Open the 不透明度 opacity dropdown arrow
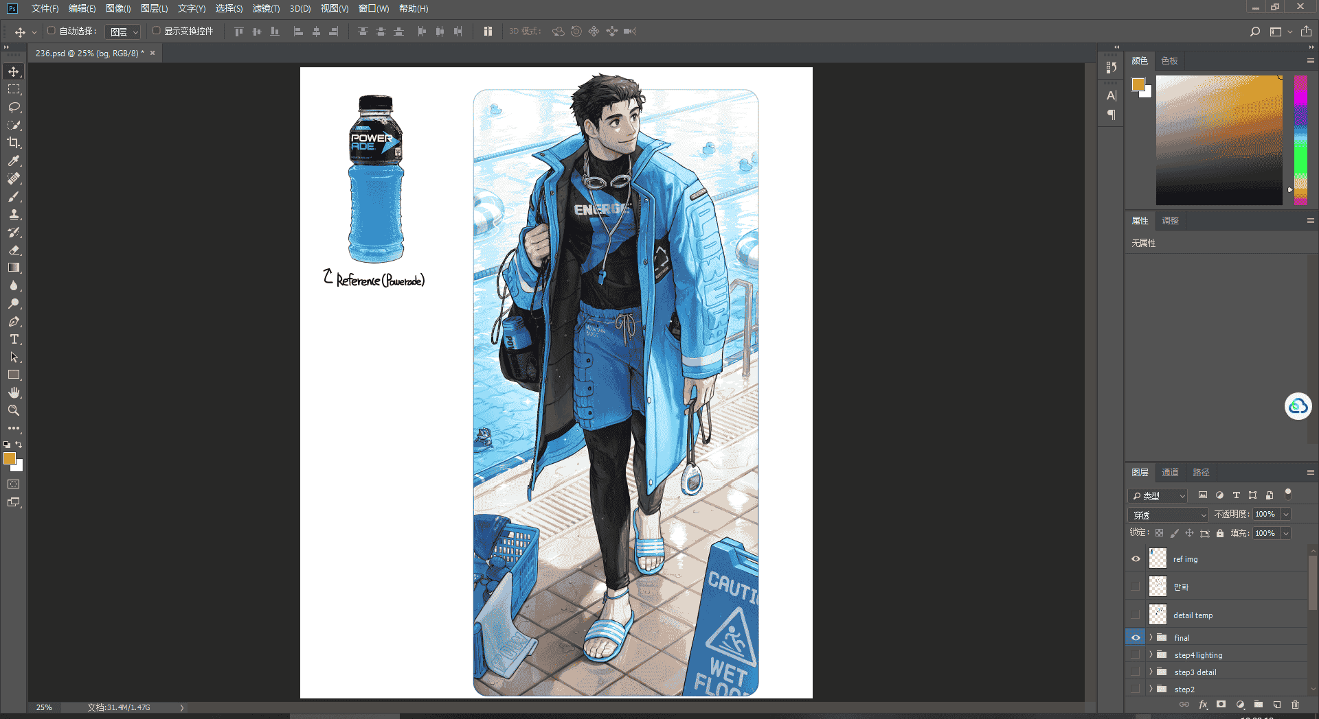The height and width of the screenshot is (719, 1319). [1286, 515]
